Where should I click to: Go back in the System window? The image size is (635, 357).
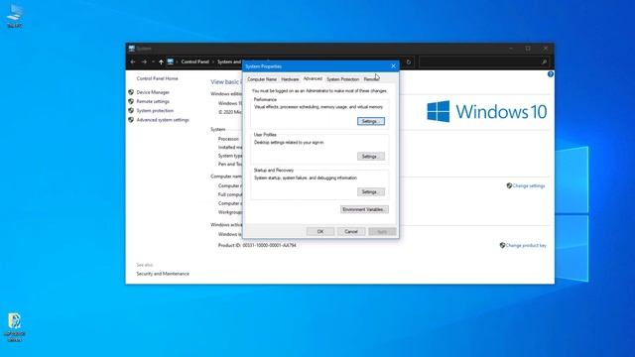click(133, 61)
